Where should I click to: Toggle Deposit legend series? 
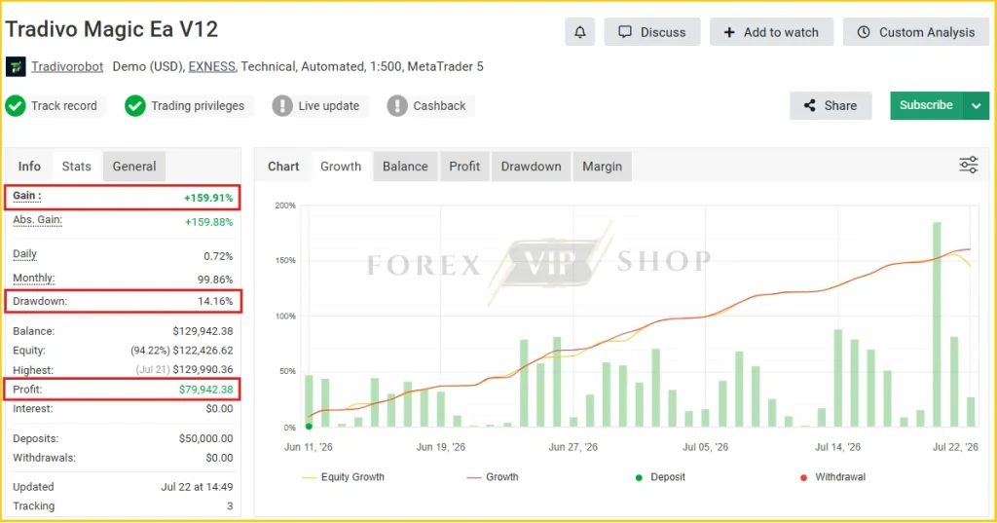(x=660, y=476)
